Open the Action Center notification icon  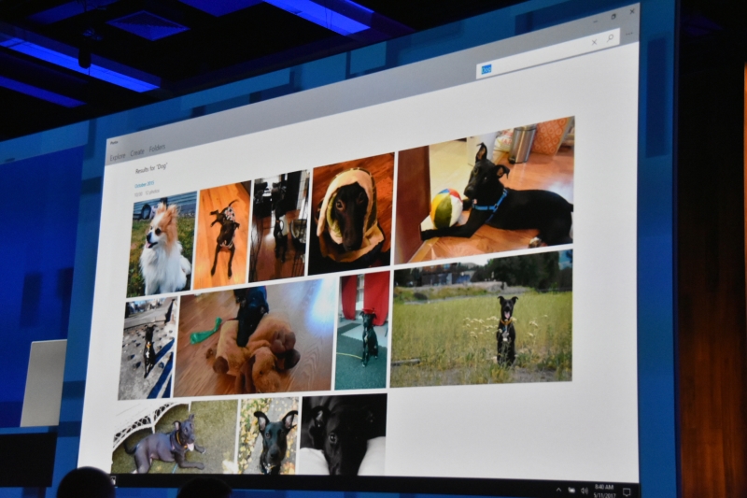click(x=627, y=491)
